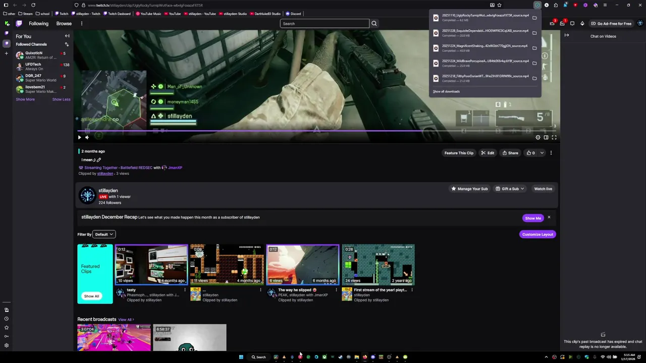646x363 pixels.
Task: Open Battlefield REDSEC category link
Action: pyautogui.click(x=136, y=167)
